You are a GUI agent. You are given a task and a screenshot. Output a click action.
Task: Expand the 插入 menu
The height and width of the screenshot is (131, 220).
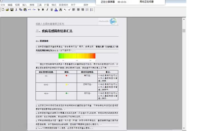[24, 5]
